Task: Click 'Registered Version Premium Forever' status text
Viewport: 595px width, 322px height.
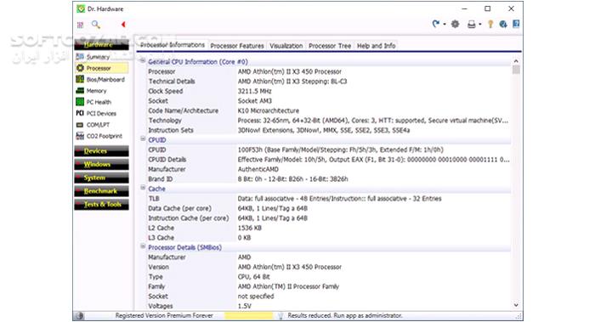Action: (164, 315)
